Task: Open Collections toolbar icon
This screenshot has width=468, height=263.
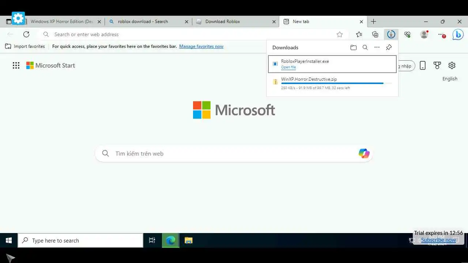Action: coord(375,34)
